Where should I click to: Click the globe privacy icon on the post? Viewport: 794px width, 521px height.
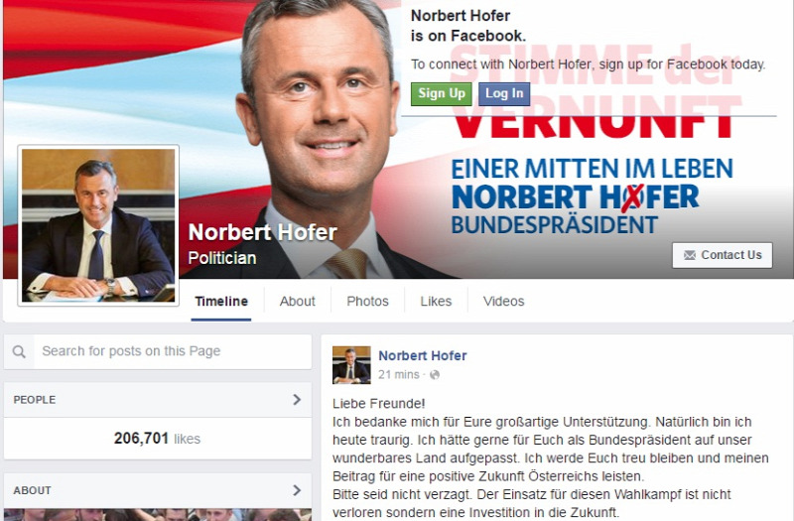[435, 375]
